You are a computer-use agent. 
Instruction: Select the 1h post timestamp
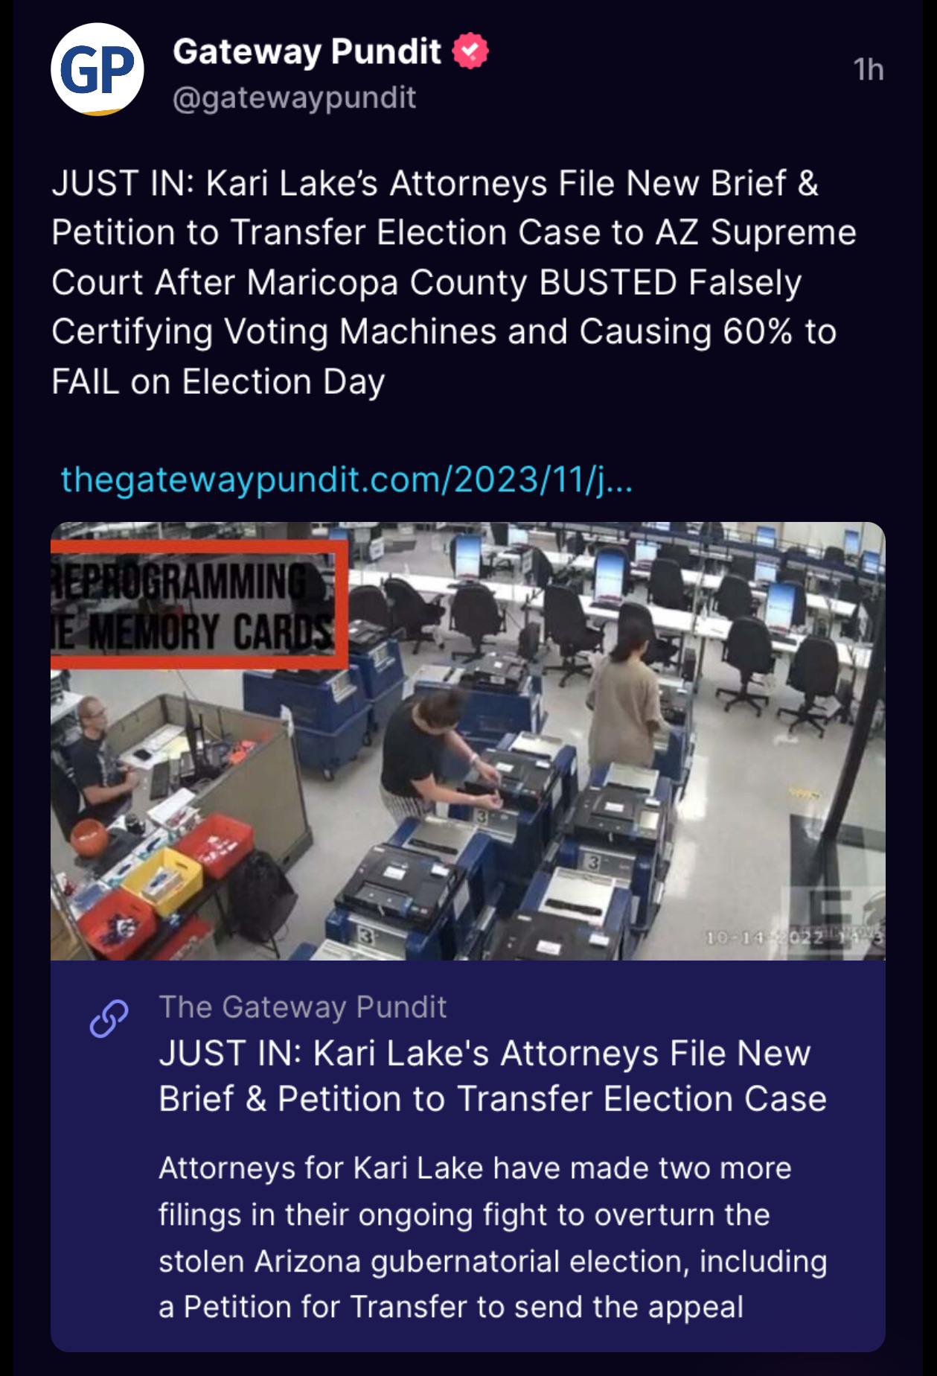868,69
